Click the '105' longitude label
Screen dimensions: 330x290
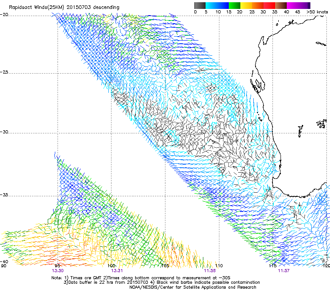(165, 266)
